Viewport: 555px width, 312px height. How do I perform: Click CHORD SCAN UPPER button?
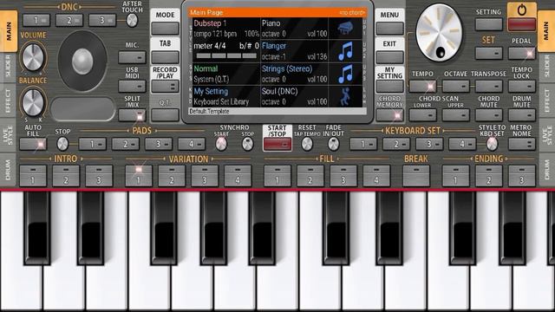(x=455, y=115)
